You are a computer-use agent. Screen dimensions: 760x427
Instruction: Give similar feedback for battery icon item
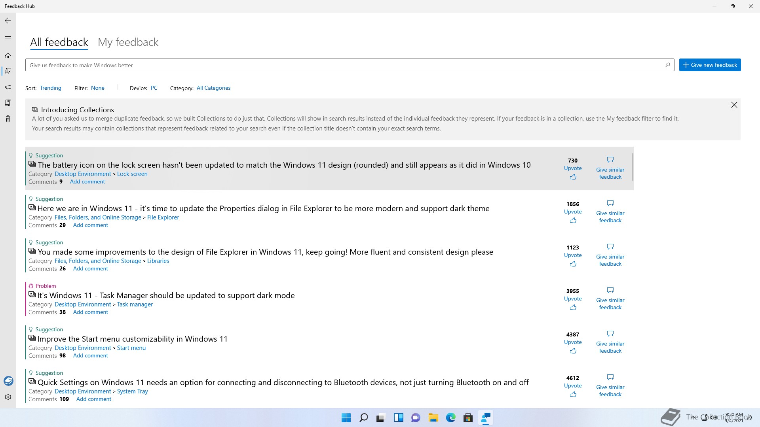(x=610, y=168)
